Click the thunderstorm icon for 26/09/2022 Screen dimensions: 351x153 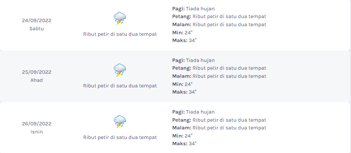click(x=120, y=122)
